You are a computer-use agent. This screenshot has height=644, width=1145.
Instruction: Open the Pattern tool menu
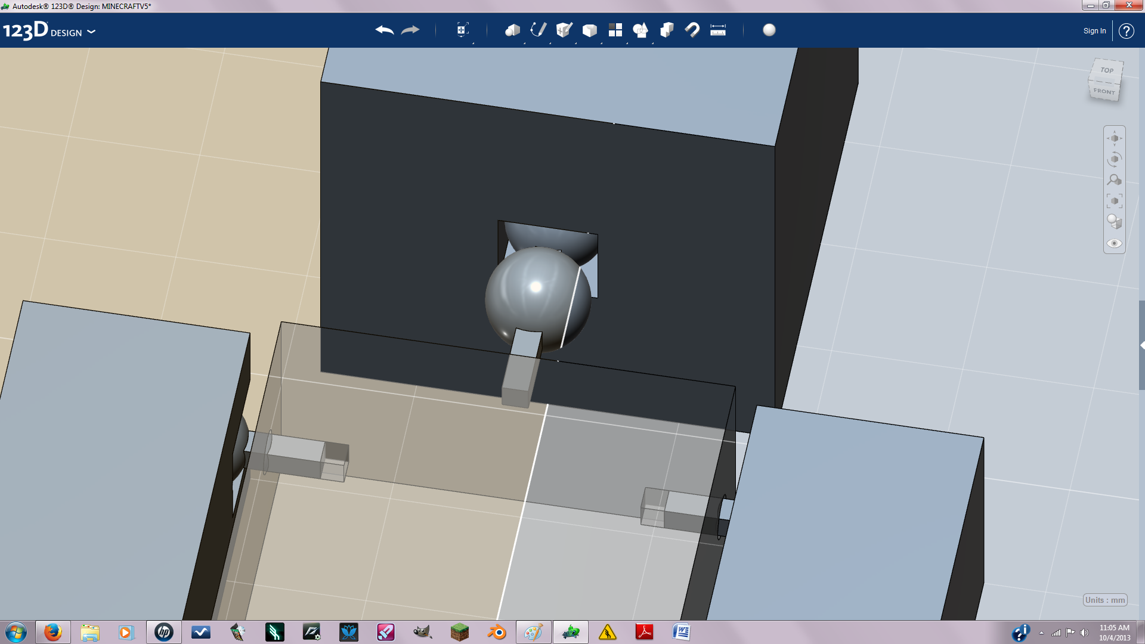tap(615, 30)
